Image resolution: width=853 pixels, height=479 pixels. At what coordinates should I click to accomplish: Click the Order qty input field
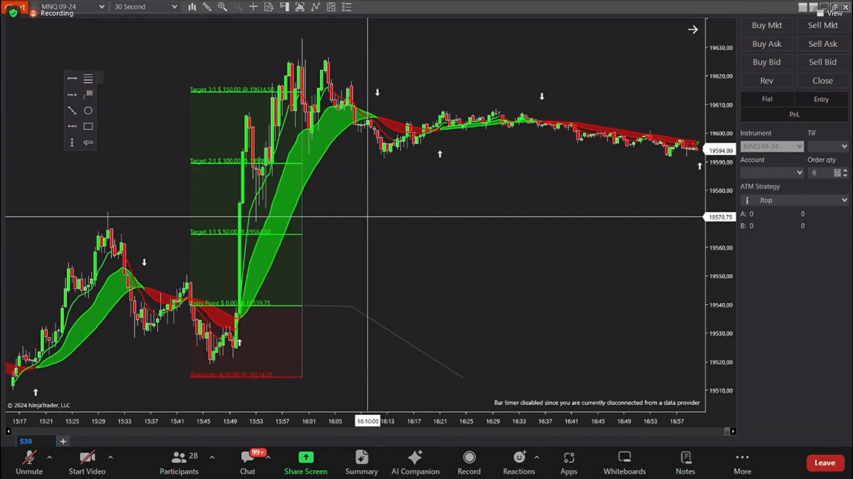click(x=821, y=173)
